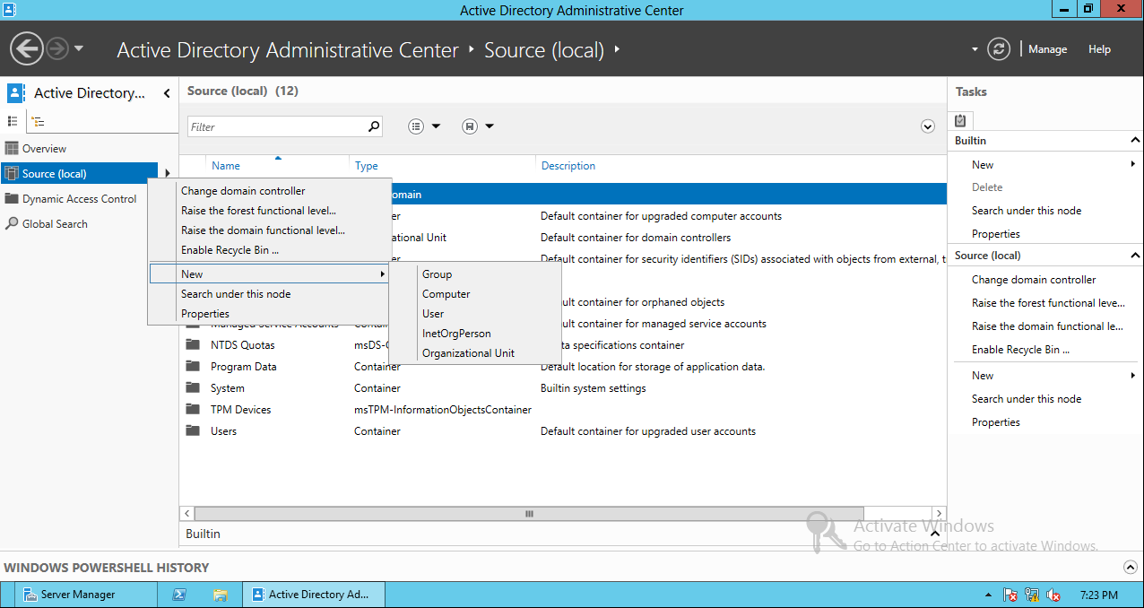Select the list view navigation icon

point(13,120)
